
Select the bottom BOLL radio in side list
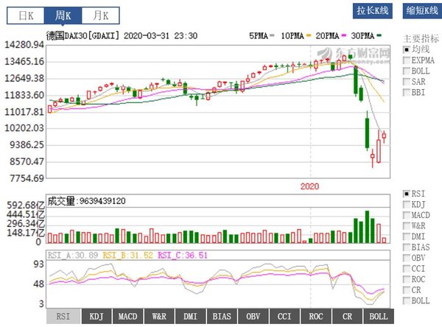[407, 300]
